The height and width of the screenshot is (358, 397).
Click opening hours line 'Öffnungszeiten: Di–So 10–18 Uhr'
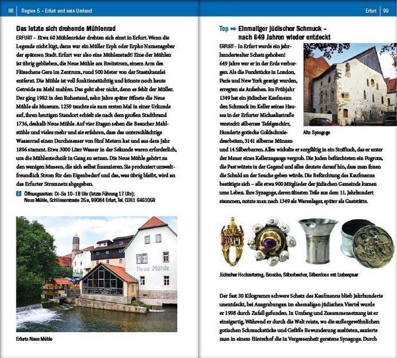[x=79, y=194]
